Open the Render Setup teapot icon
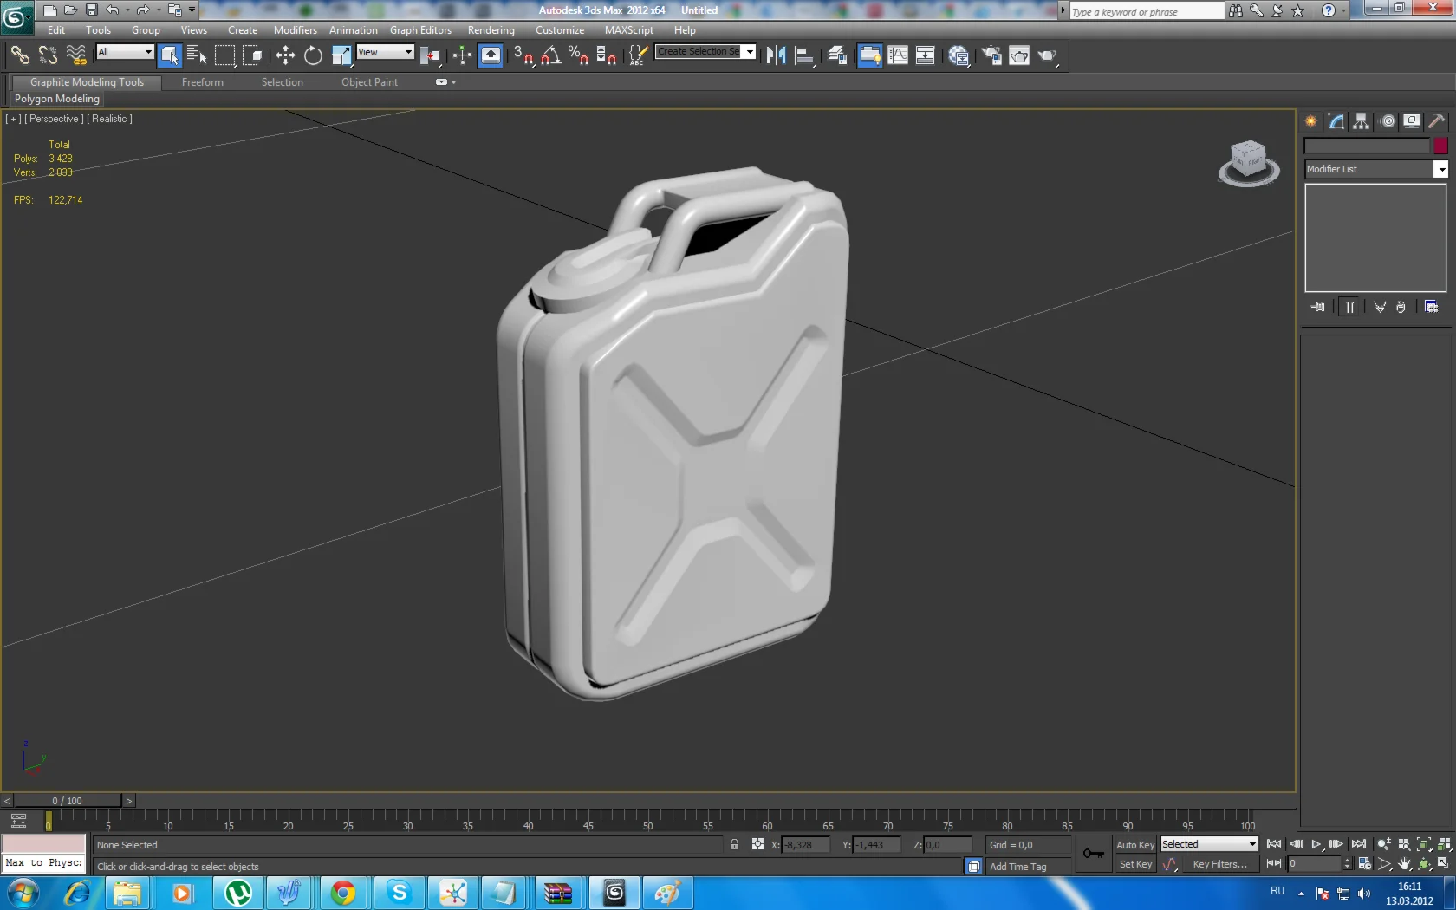The height and width of the screenshot is (910, 1456). (991, 55)
